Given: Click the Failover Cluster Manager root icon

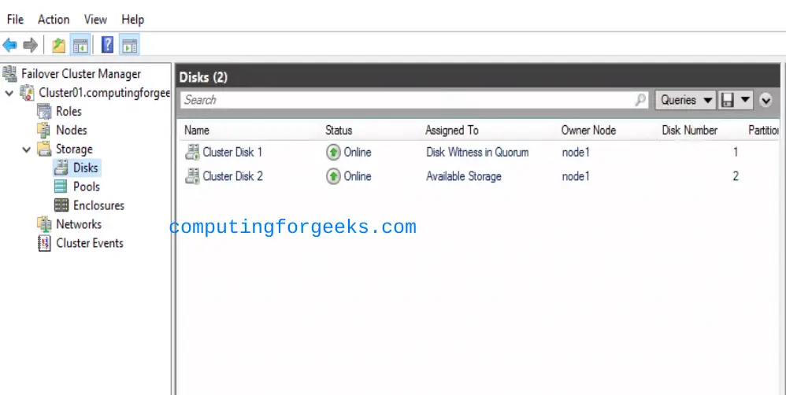Looking at the screenshot, I should 10,74.
